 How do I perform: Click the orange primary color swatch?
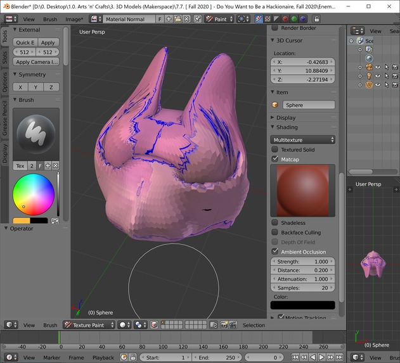click(22, 220)
